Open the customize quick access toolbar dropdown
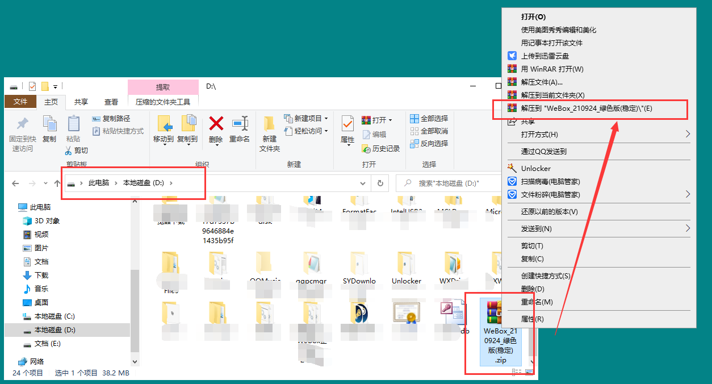712x384 pixels. point(56,87)
